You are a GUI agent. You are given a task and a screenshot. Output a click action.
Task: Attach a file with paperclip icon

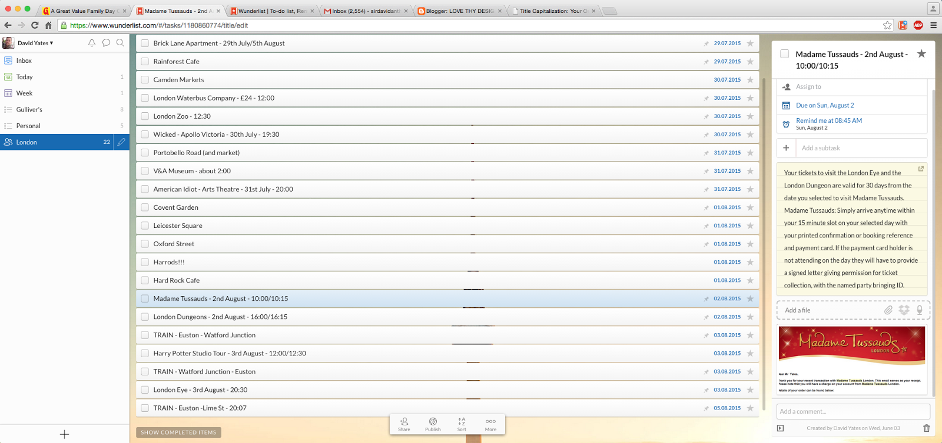pyautogui.click(x=888, y=310)
